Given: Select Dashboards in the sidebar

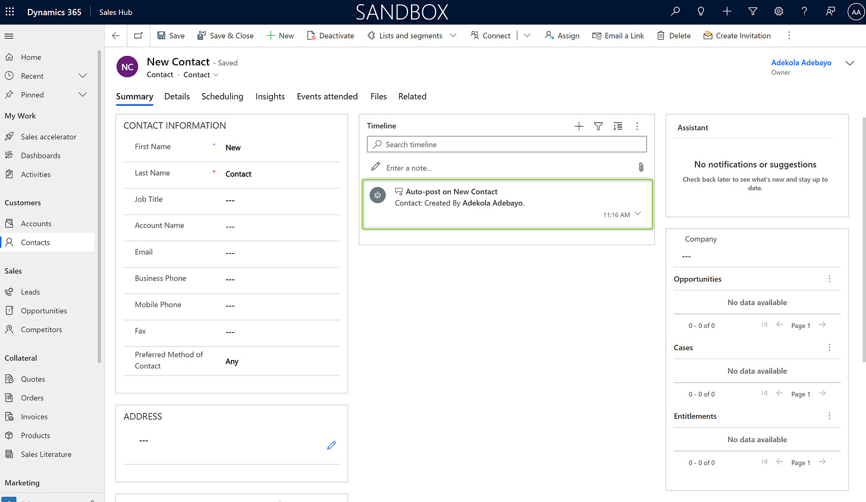Looking at the screenshot, I should click(39, 155).
